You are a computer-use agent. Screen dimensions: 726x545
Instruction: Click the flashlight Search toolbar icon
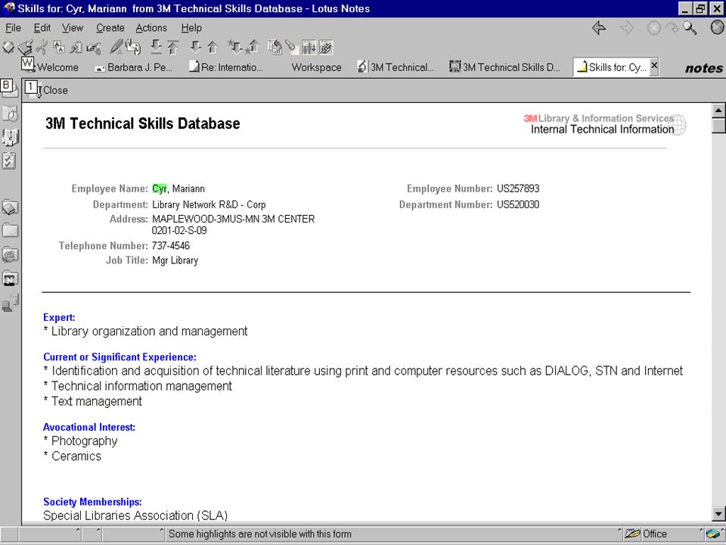291,47
